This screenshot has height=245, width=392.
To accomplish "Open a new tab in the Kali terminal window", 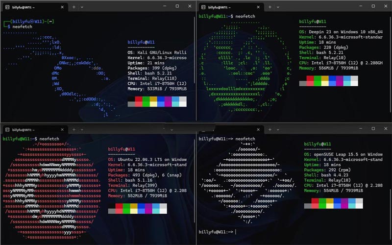I will [73, 7].
